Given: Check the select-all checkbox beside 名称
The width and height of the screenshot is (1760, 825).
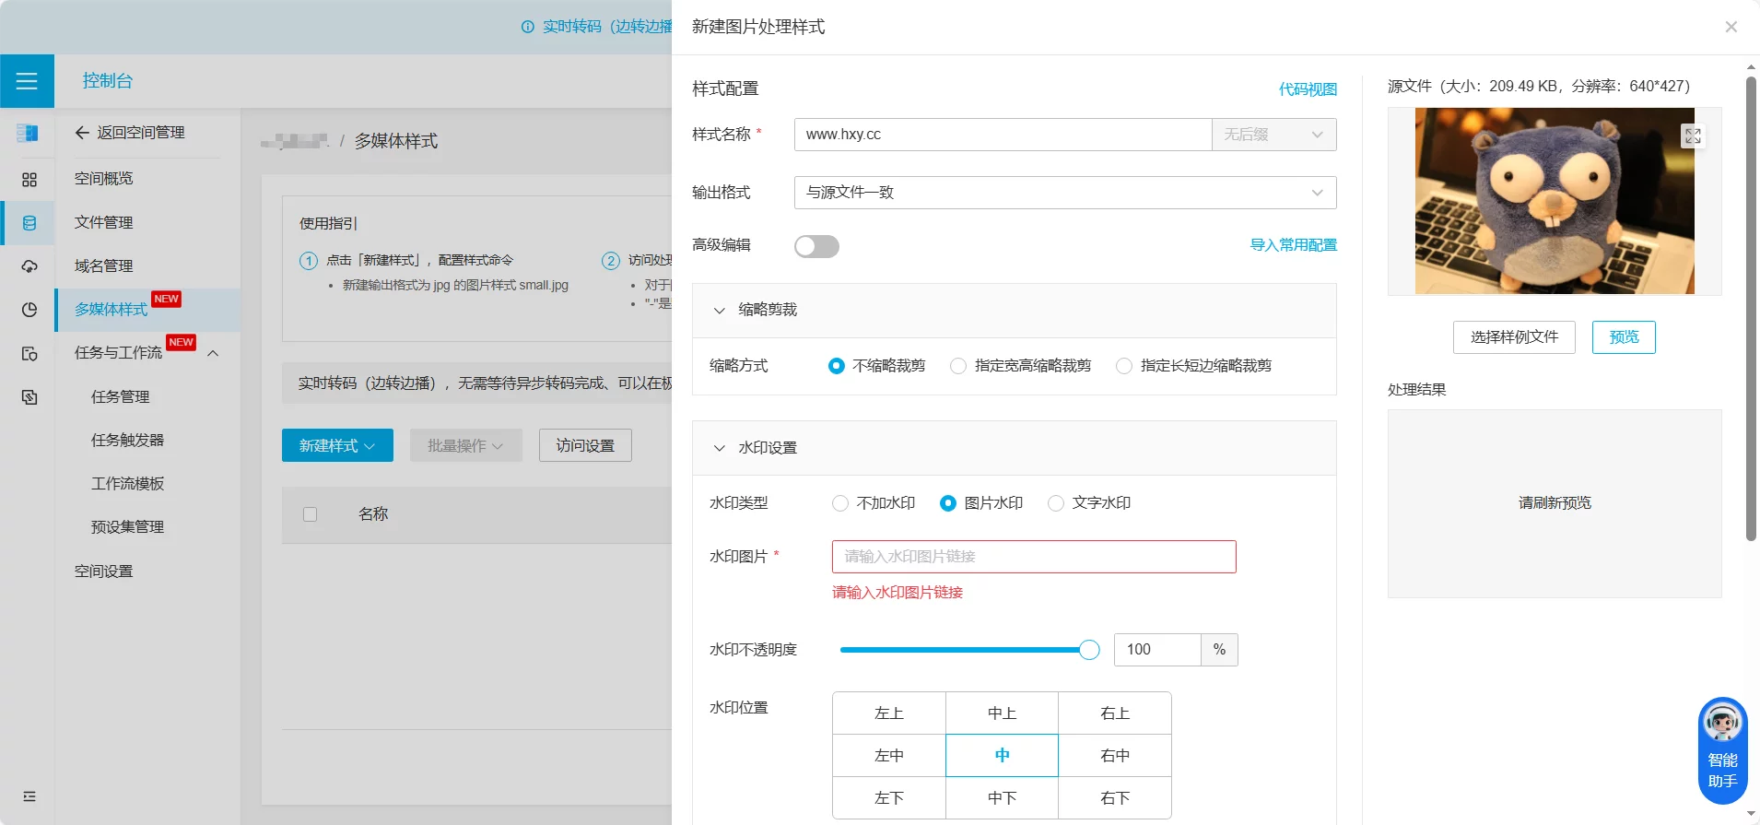Looking at the screenshot, I should (311, 514).
